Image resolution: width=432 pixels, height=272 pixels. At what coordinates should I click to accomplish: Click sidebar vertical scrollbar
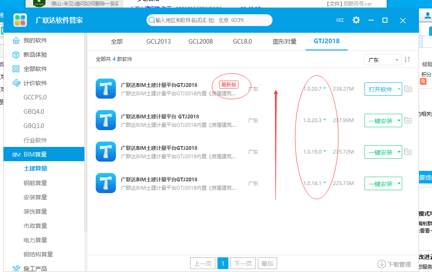(x=86, y=132)
